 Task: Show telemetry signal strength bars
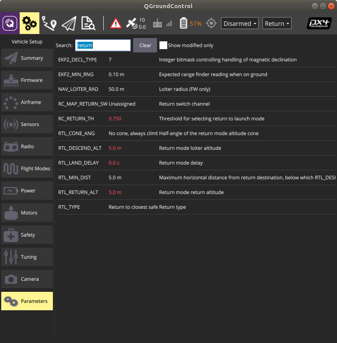click(x=169, y=23)
